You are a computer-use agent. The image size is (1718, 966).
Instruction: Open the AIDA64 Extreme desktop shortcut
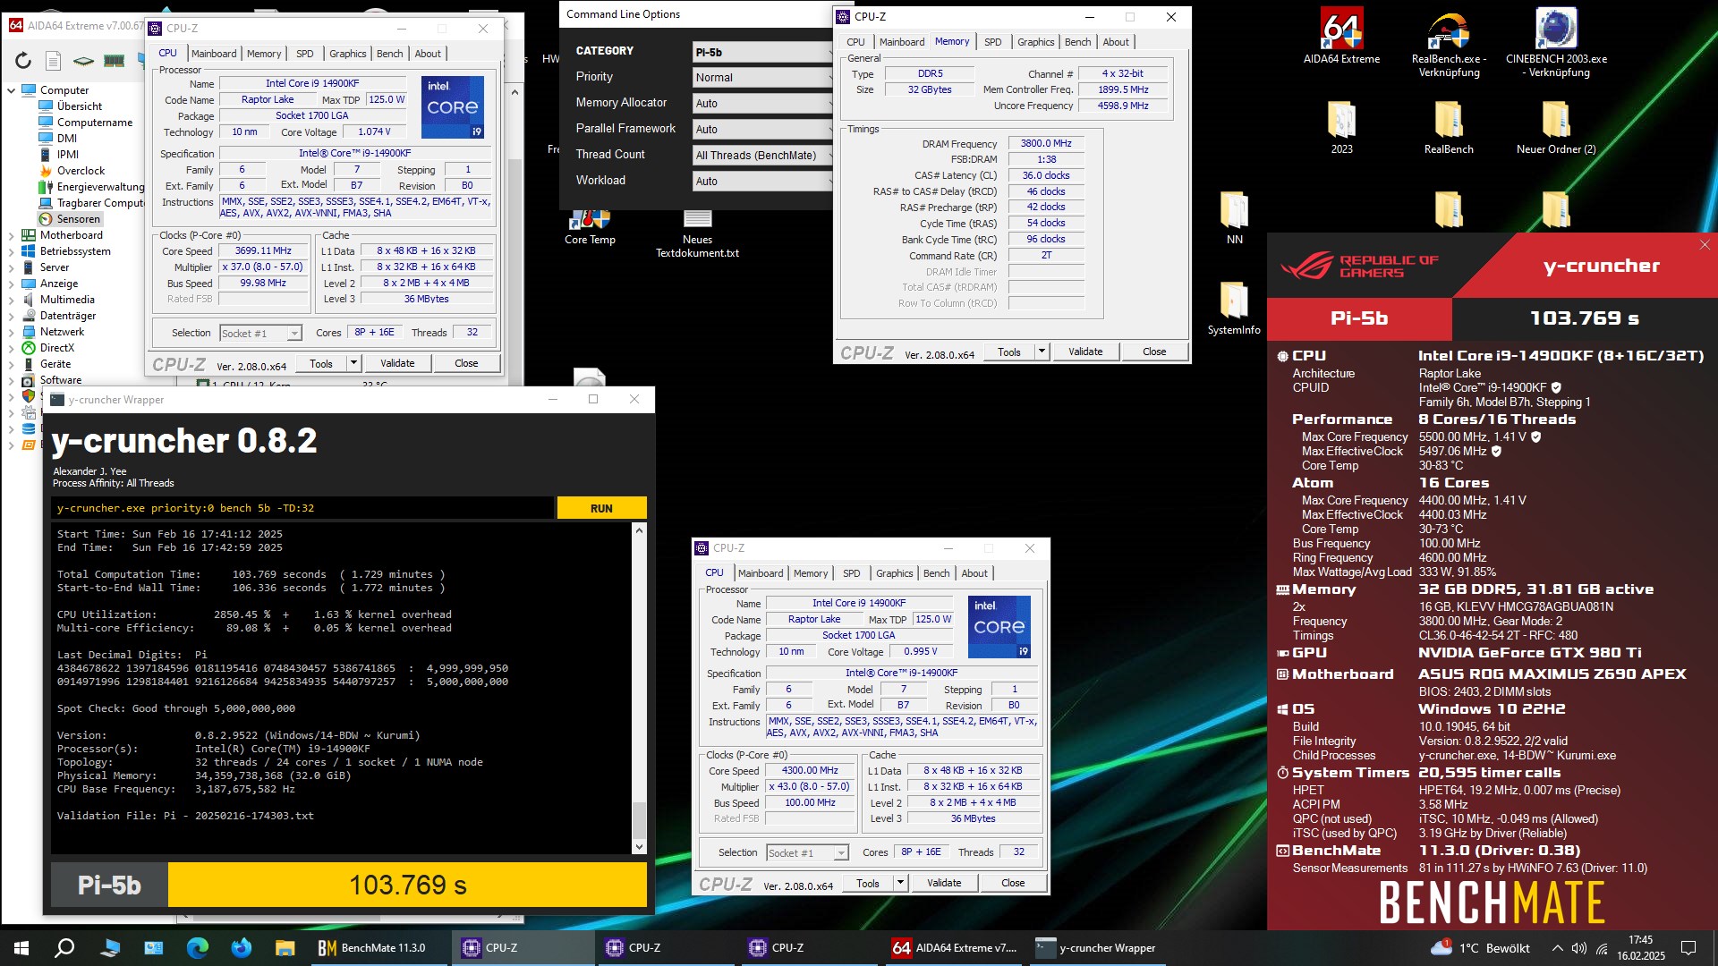(1341, 37)
